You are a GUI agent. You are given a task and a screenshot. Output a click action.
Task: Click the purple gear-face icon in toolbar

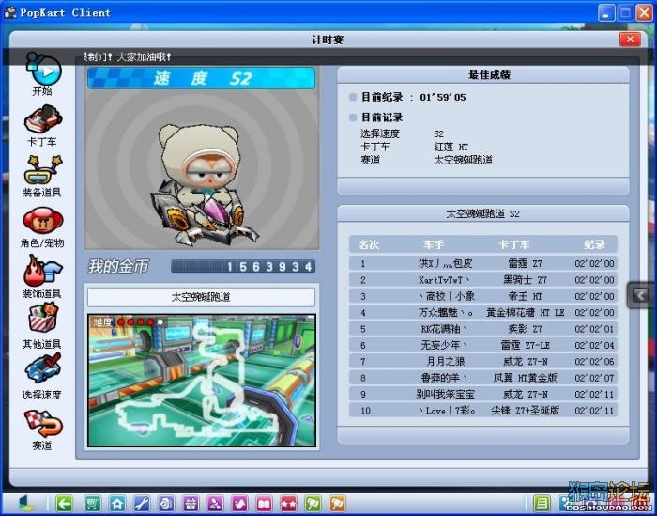[x=166, y=504]
